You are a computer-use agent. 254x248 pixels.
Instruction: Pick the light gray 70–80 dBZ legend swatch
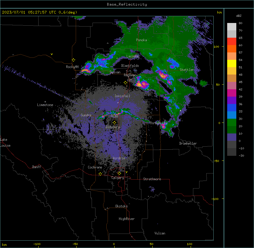coord(232,27)
